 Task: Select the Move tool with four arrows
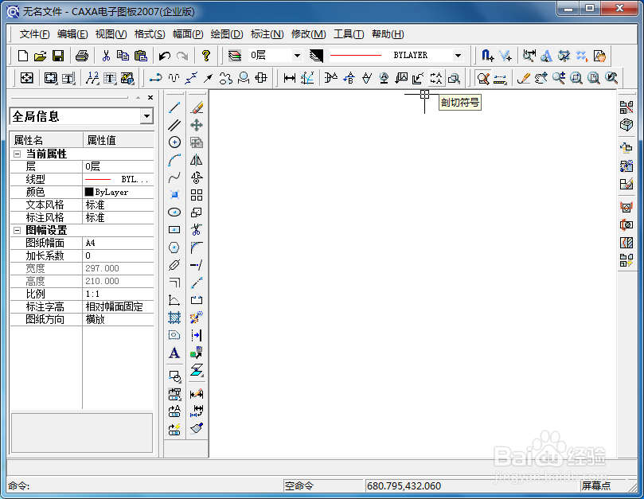click(x=197, y=125)
